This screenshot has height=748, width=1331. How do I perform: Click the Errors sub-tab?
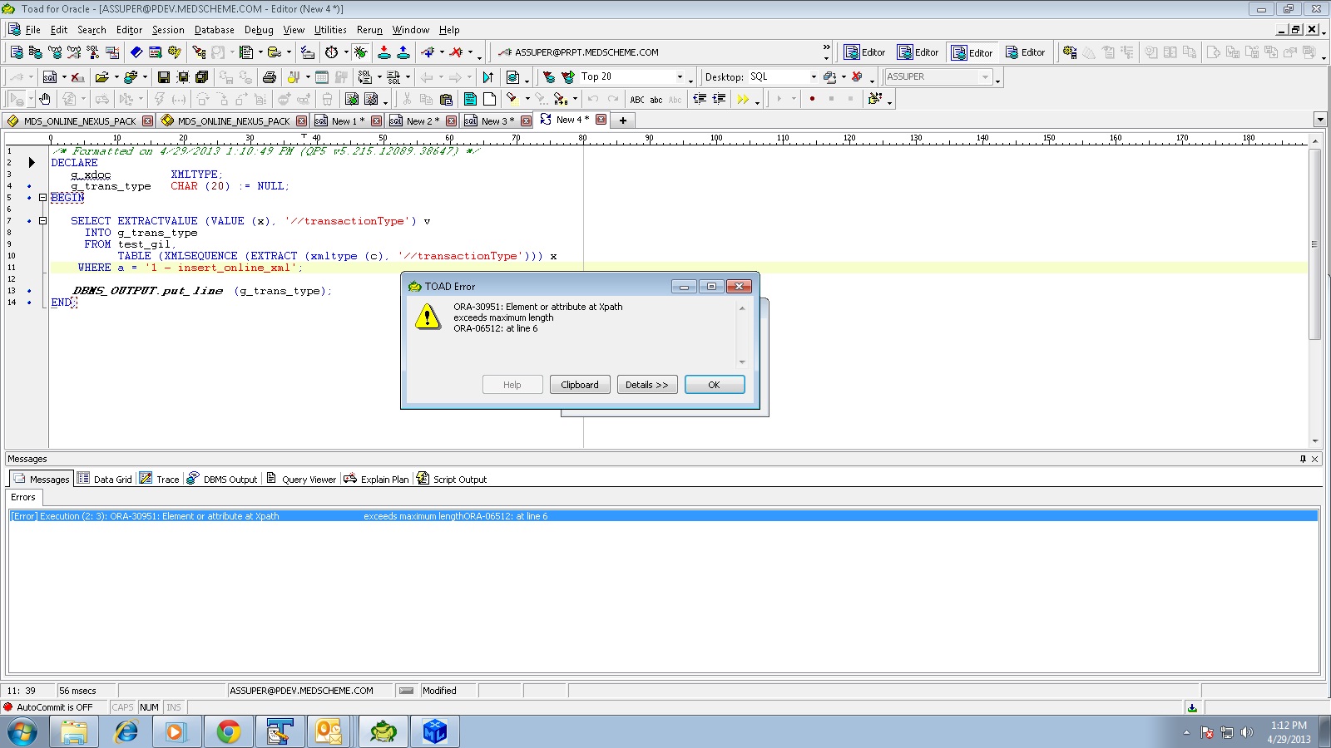pyautogui.click(x=23, y=497)
